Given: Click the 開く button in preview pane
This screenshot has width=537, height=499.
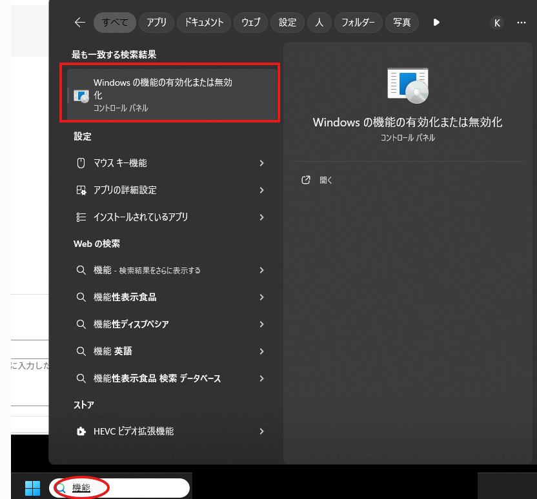Looking at the screenshot, I should (325, 181).
